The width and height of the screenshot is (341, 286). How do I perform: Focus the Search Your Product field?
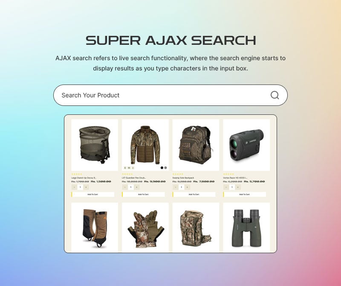(170, 95)
